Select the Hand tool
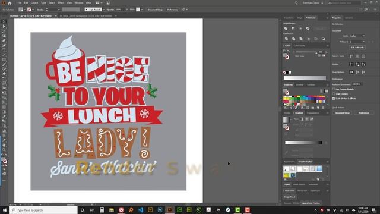This screenshot has height=214, width=380. click(4, 145)
